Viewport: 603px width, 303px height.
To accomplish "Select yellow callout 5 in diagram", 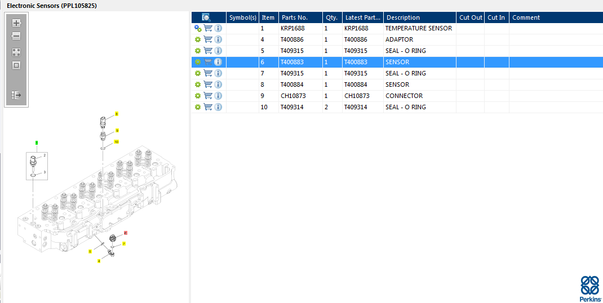I will [x=90, y=252].
